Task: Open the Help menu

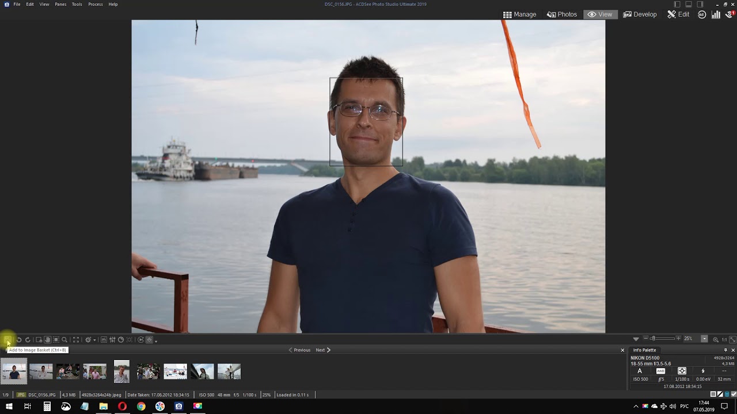Action: [x=113, y=4]
